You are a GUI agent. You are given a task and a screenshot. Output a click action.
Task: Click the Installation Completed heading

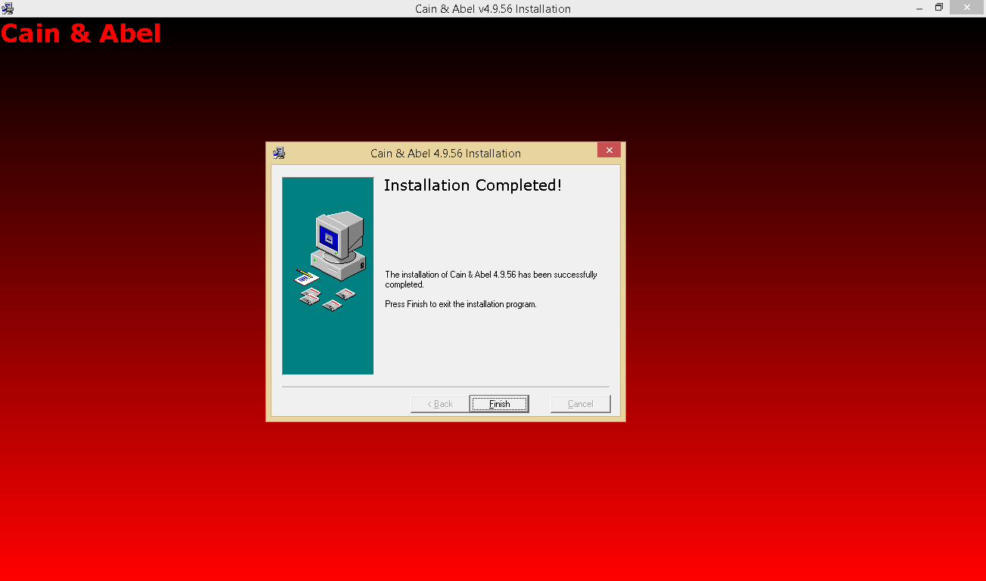click(x=473, y=185)
